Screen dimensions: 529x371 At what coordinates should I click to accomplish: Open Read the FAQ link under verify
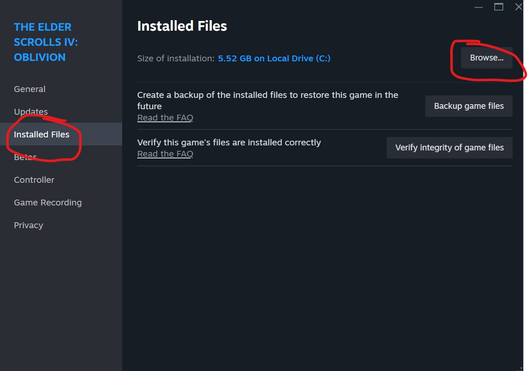[165, 154]
